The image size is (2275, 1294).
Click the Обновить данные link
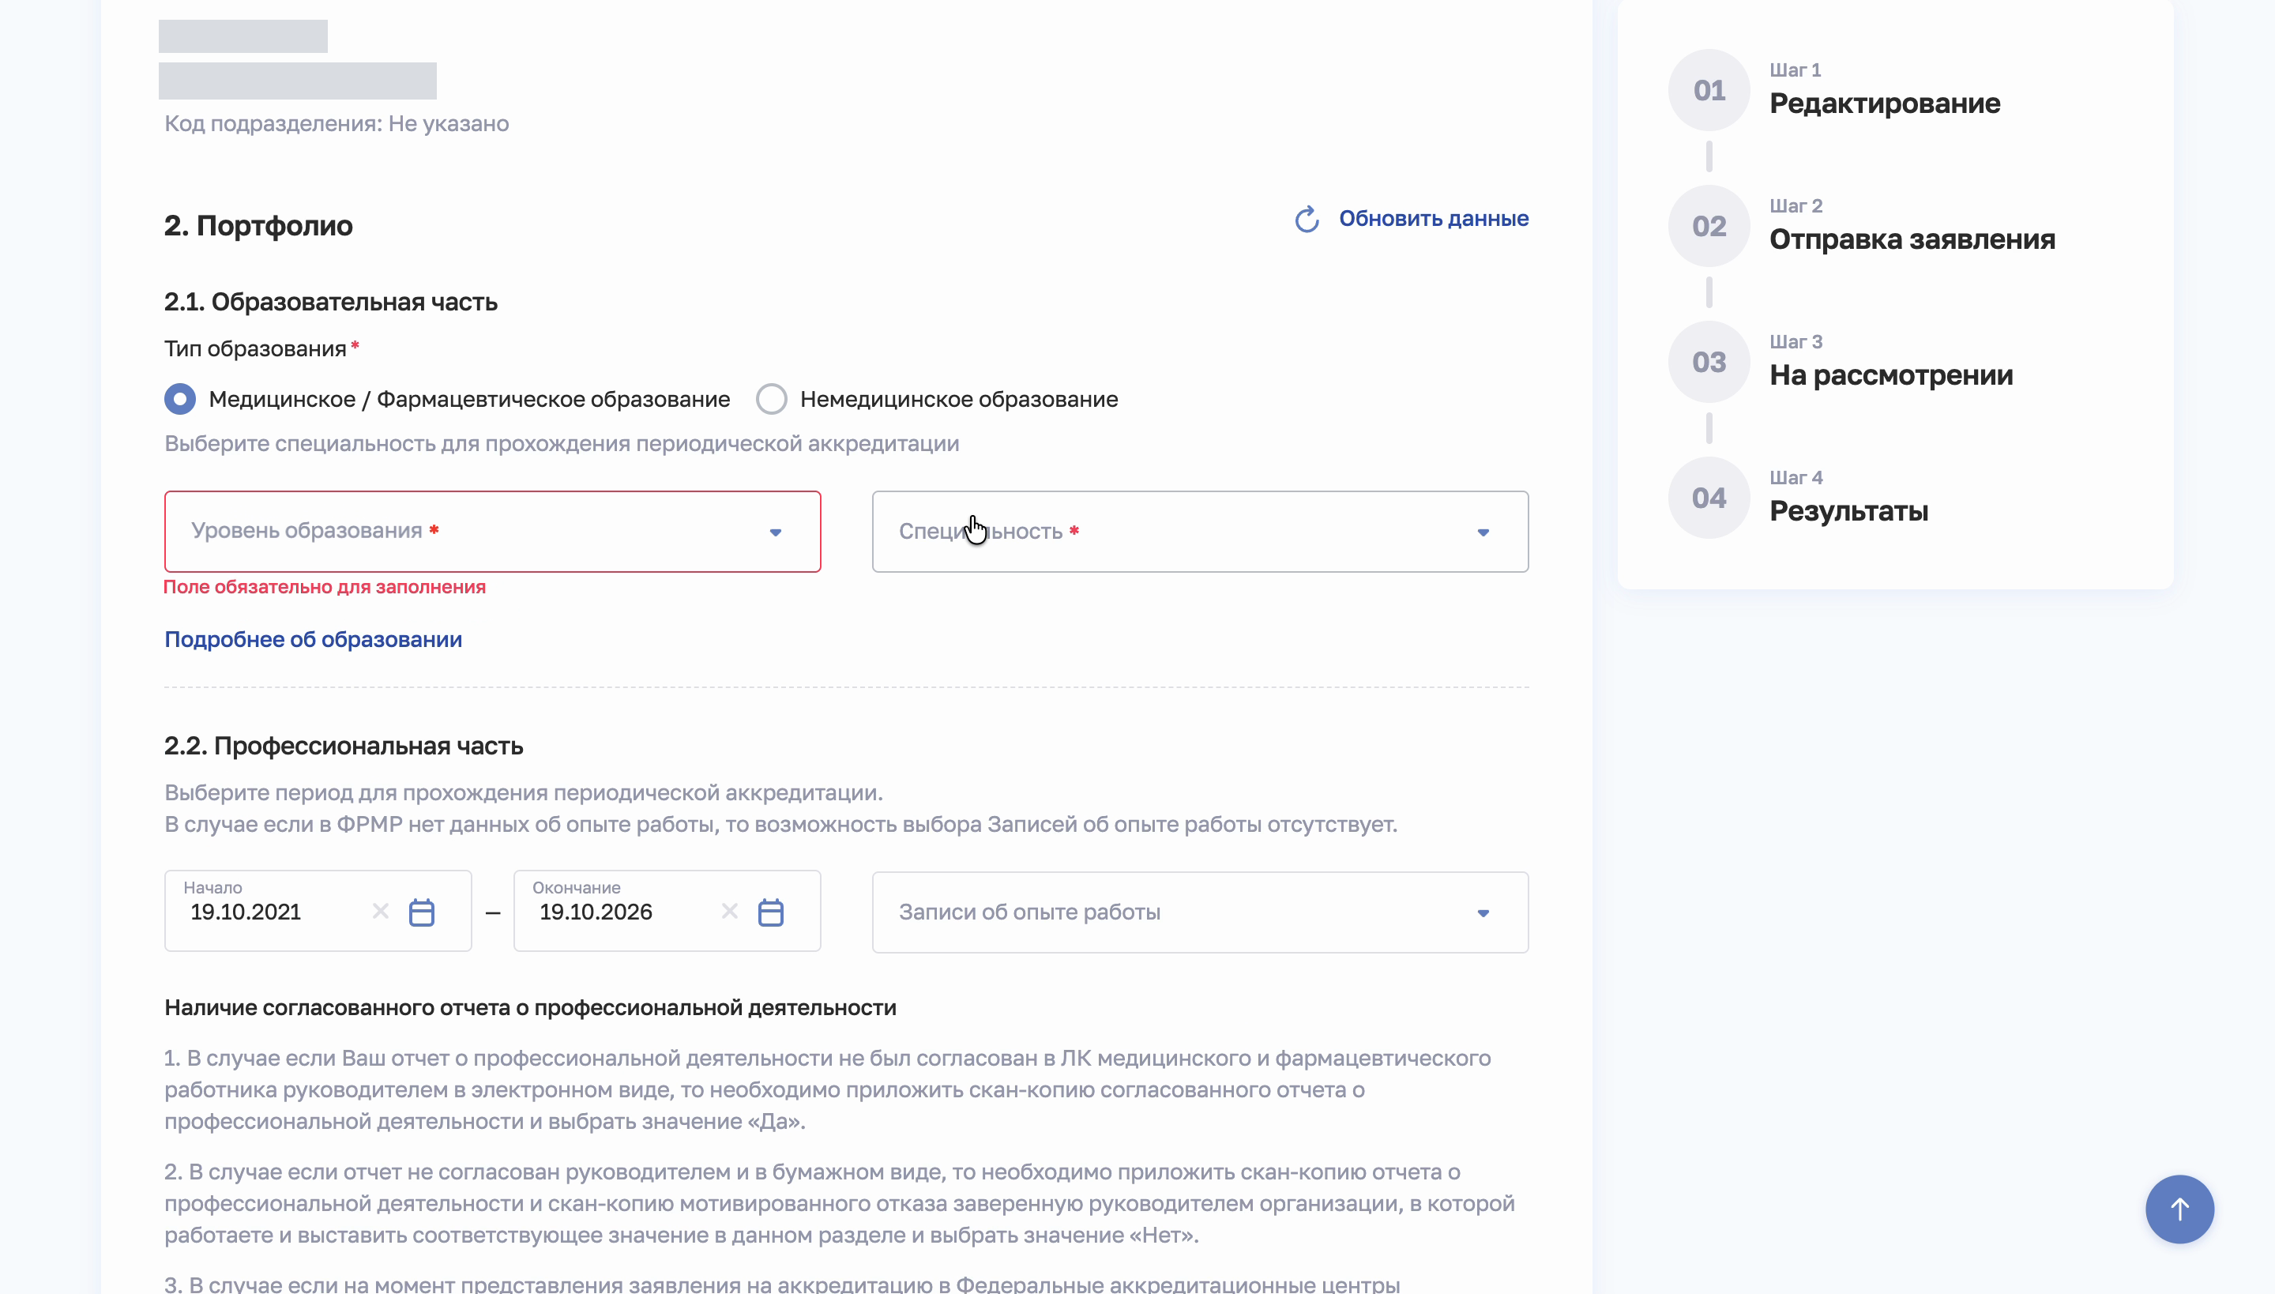(x=1434, y=219)
